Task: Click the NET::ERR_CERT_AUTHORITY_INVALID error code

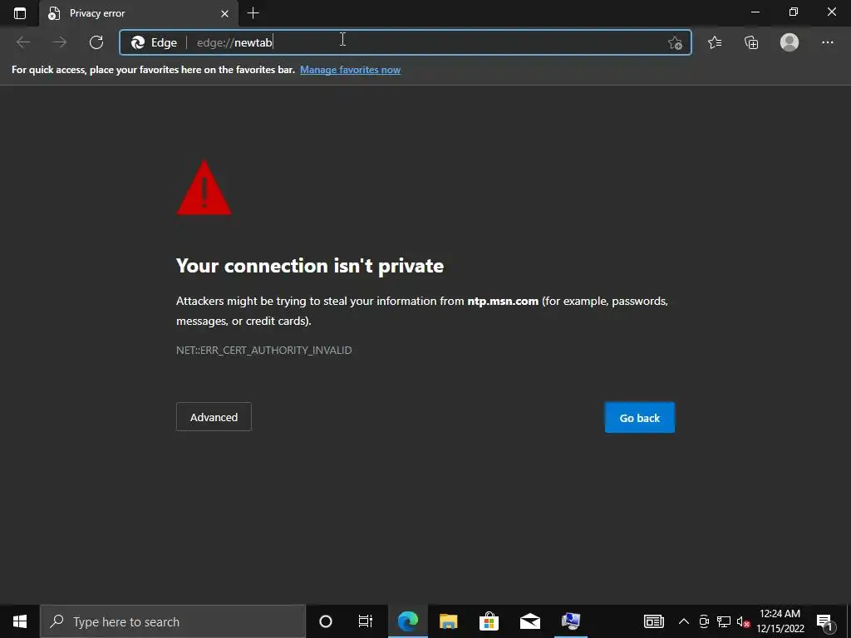Action: click(x=263, y=350)
